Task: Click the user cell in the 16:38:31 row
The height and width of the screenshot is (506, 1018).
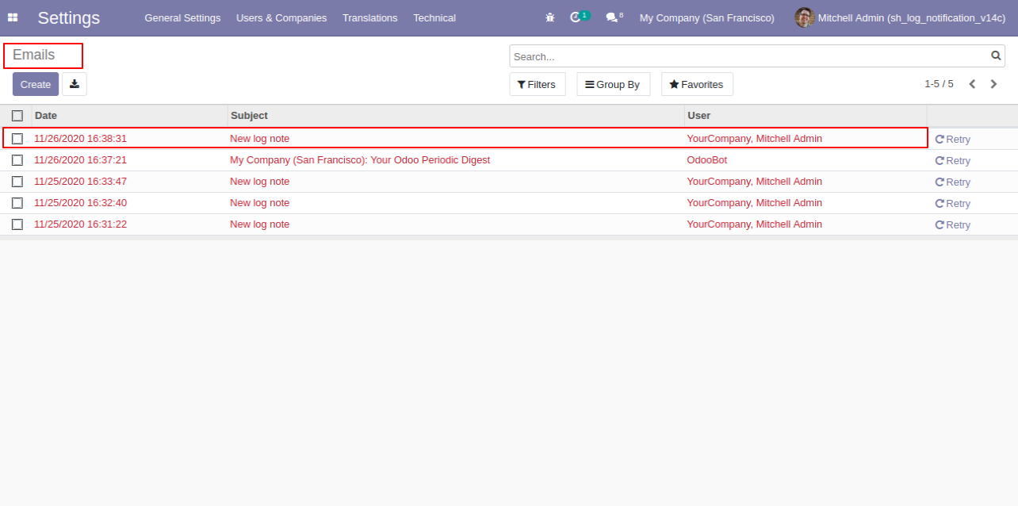Action: [x=754, y=139]
